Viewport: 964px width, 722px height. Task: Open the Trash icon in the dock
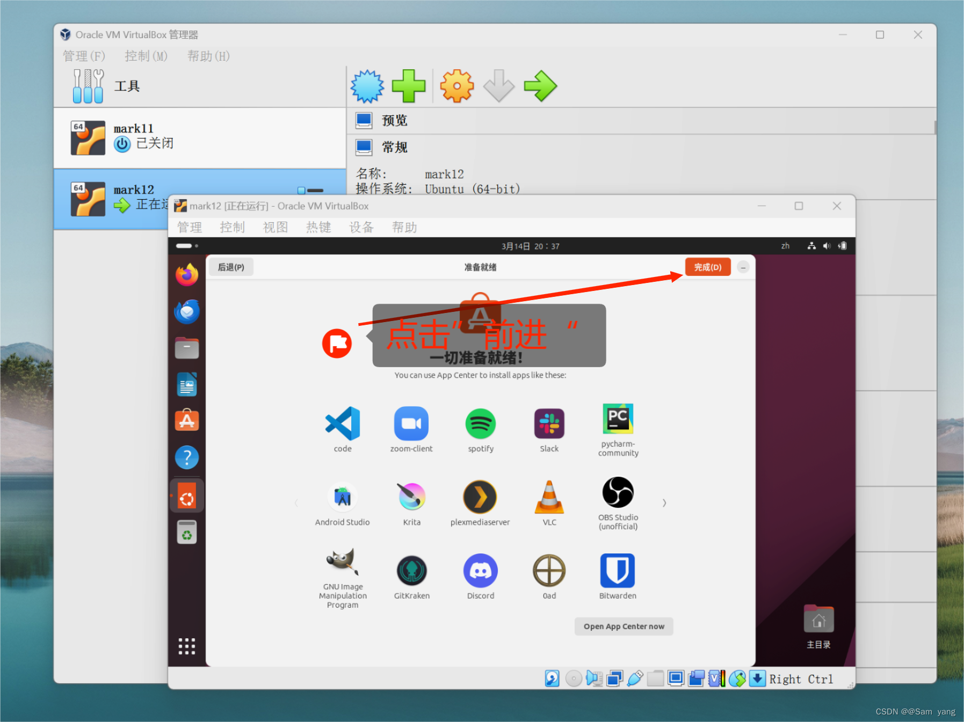pos(187,532)
